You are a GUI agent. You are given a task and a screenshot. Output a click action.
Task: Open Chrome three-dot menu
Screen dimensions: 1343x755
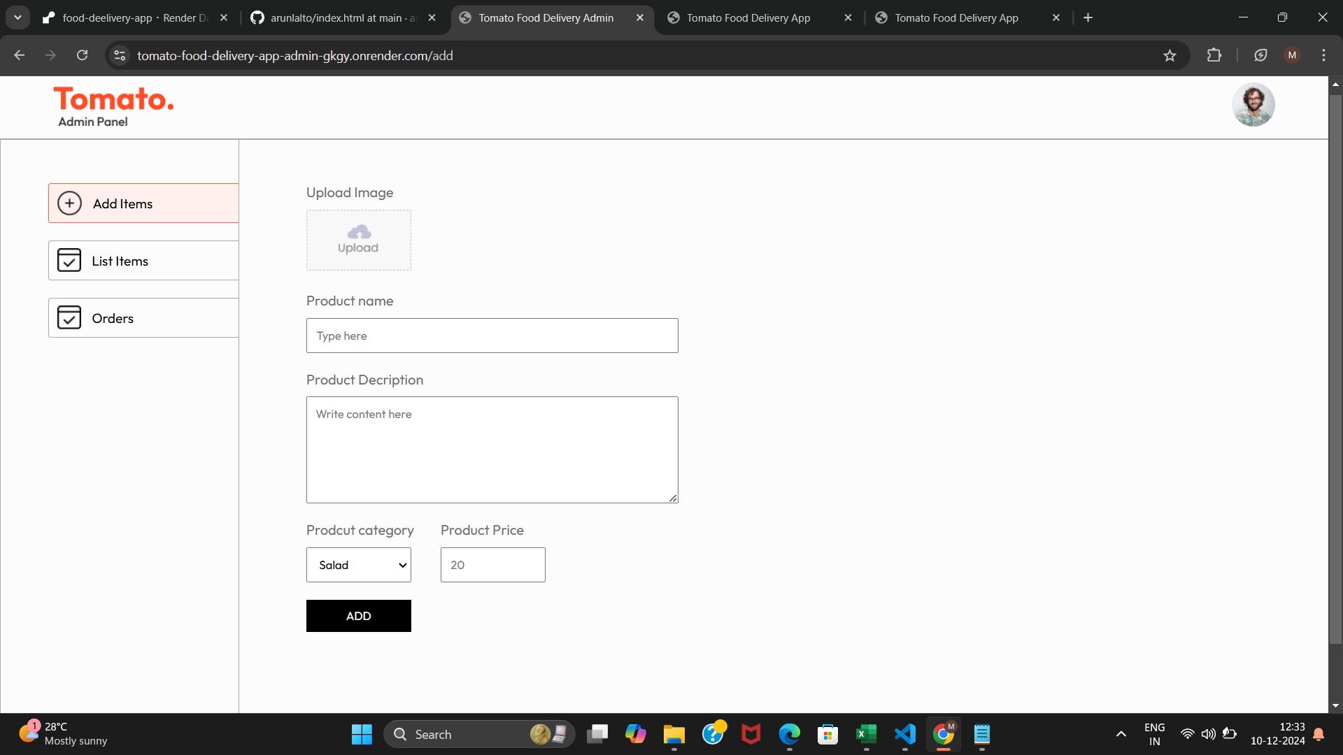pos(1323,55)
